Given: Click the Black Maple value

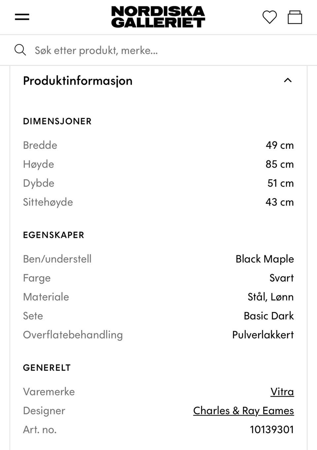Looking at the screenshot, I should click(264, 259).
